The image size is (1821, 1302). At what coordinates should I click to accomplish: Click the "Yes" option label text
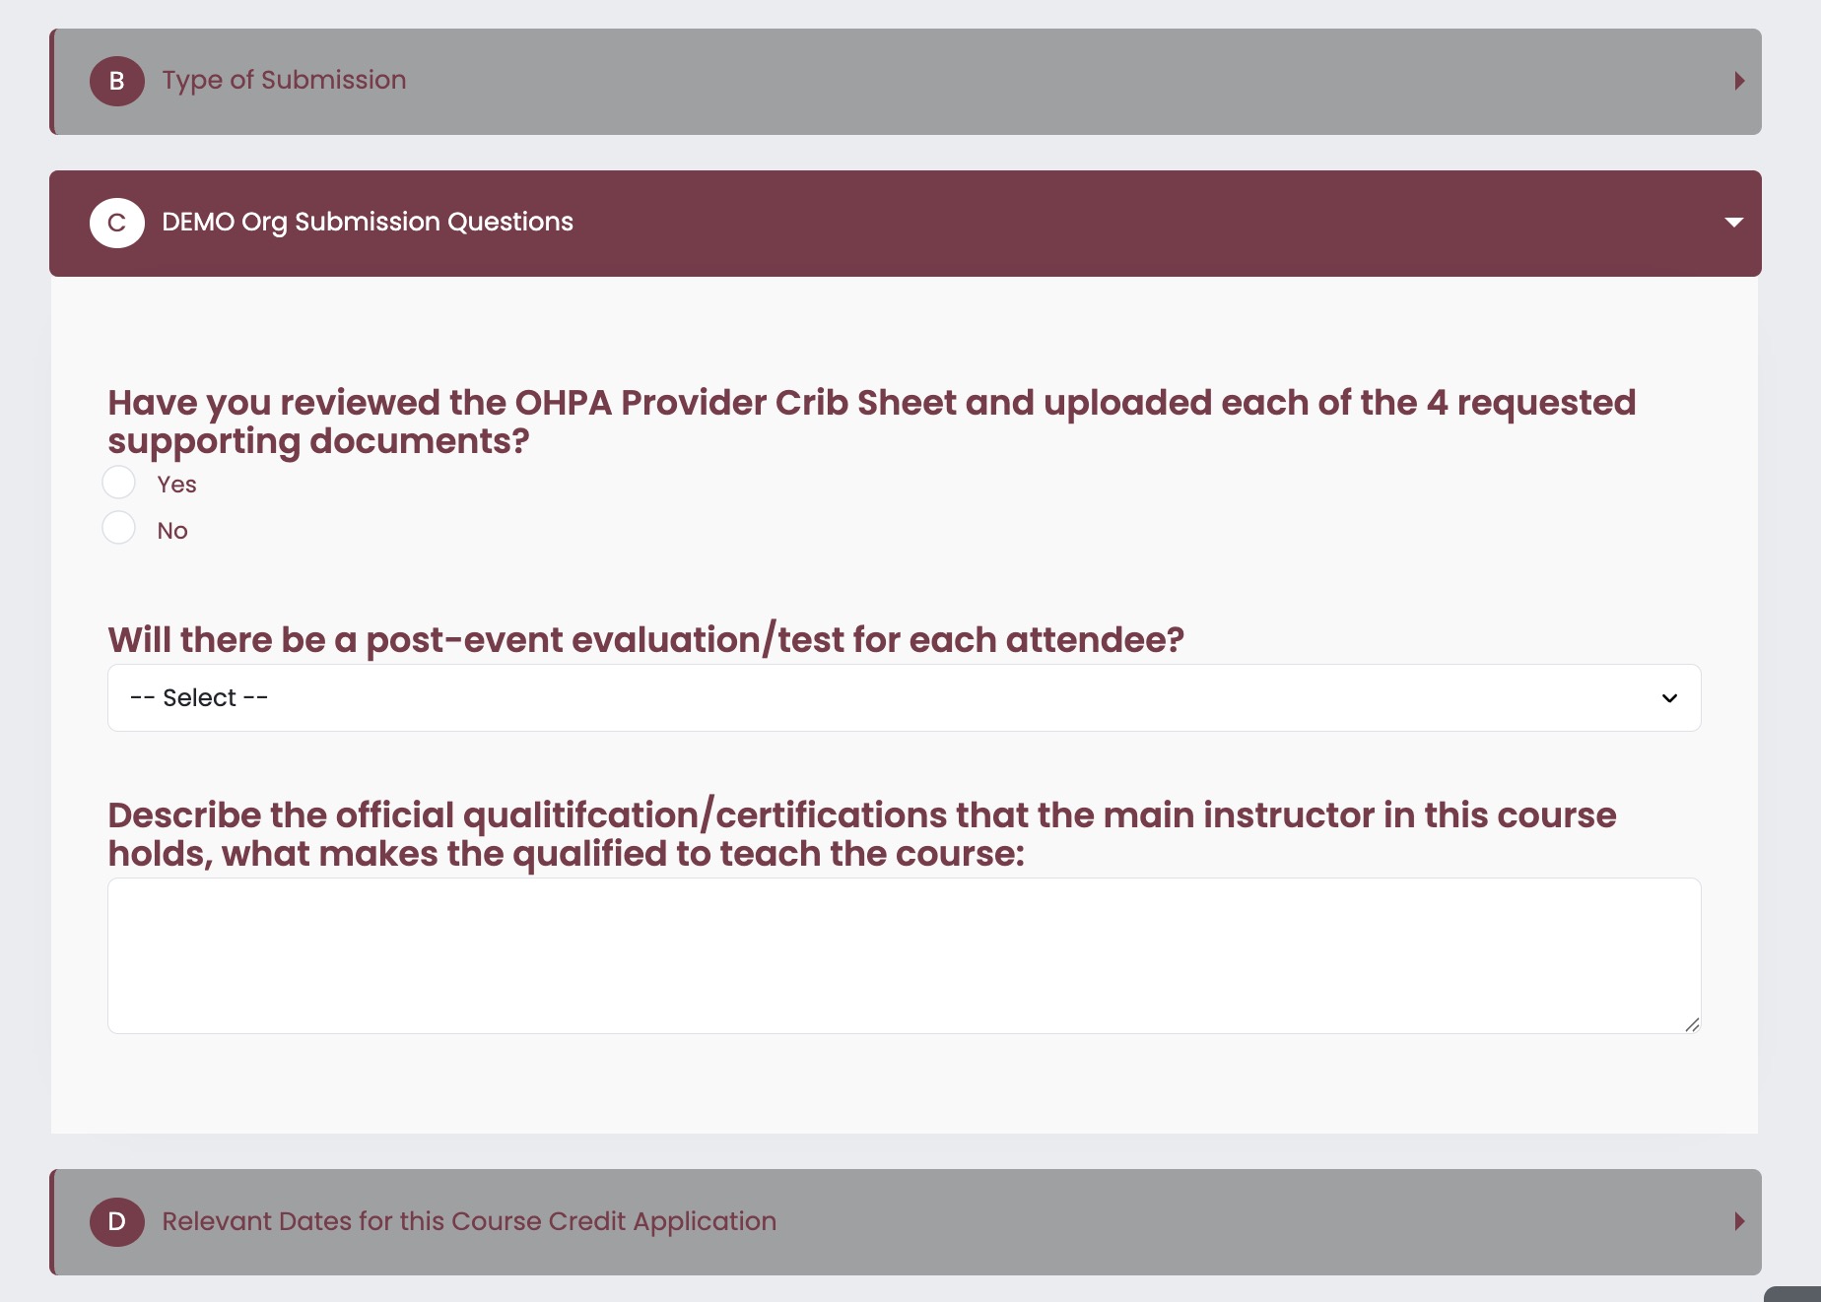(x=177, y=485)
